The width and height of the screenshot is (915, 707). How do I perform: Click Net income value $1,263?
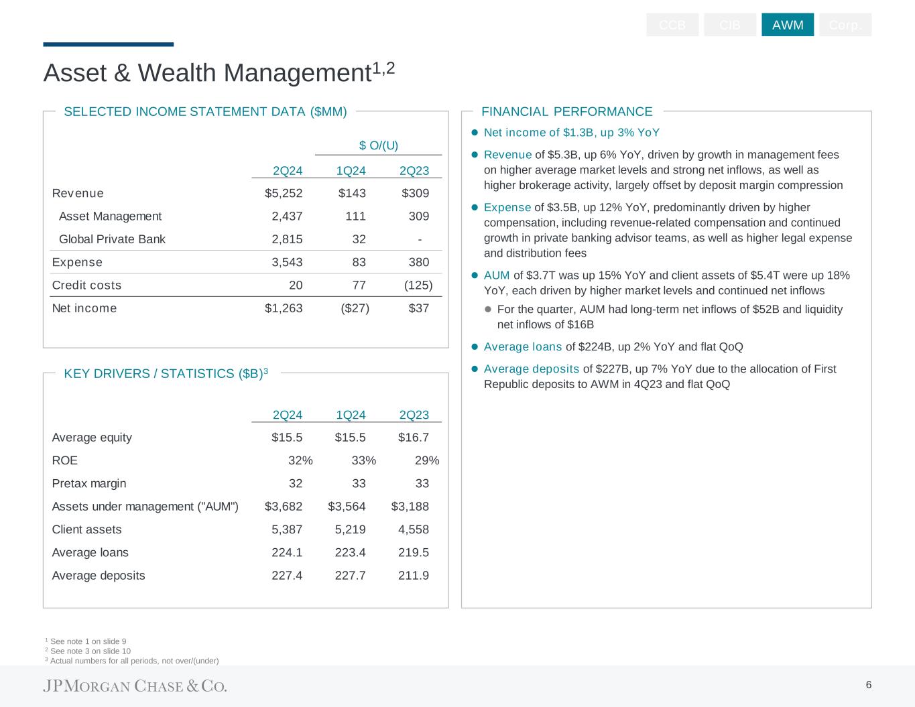click(x=284, y=308)
